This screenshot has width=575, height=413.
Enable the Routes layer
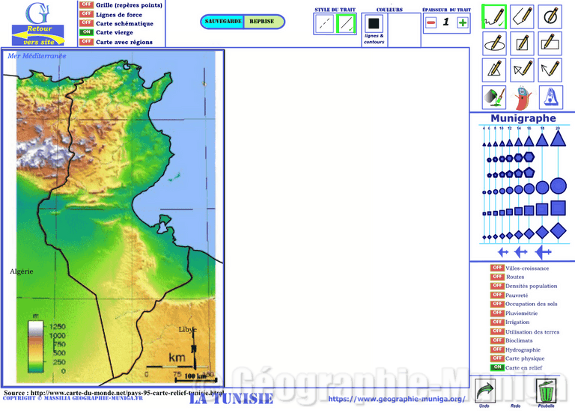[497, 277]
